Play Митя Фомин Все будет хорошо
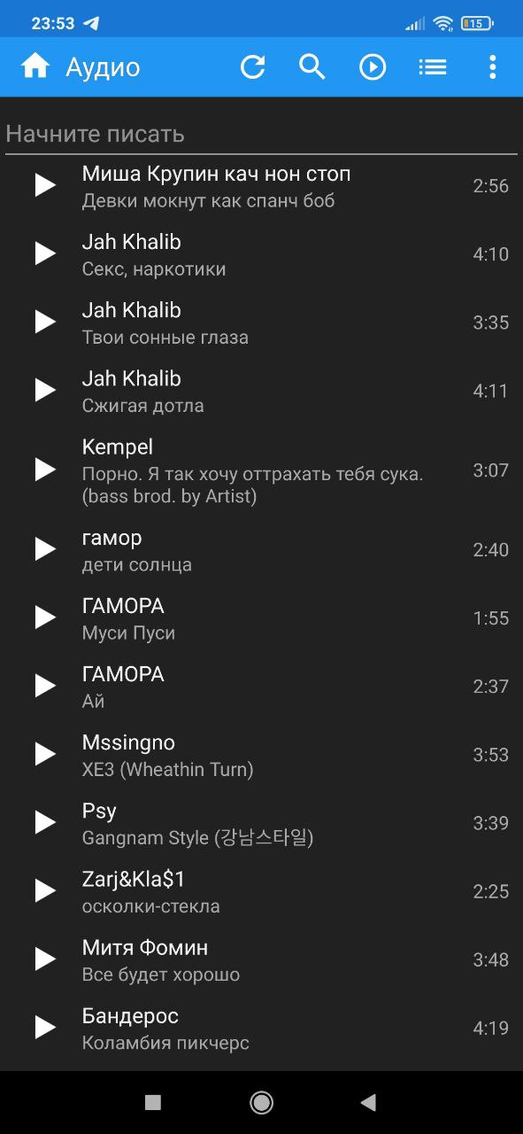The width and height of the screenshot is (523, 1134). pos(45,959)
